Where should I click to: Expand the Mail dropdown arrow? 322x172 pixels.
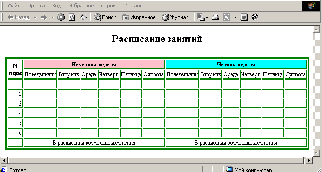coord(207,18)
